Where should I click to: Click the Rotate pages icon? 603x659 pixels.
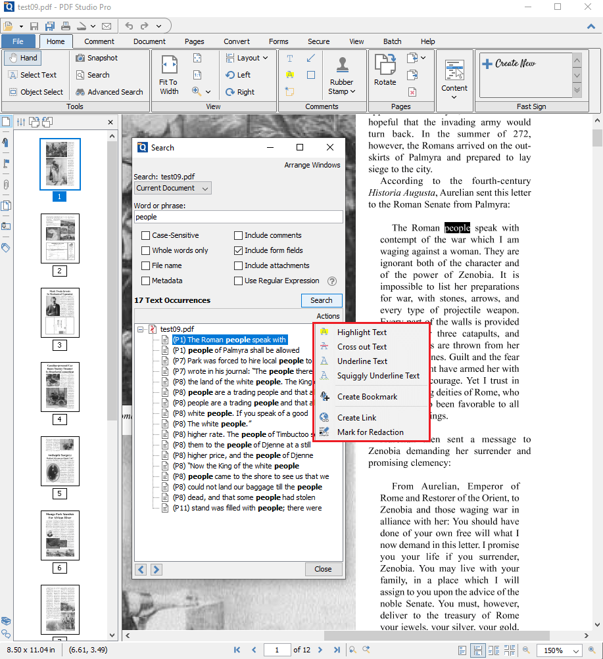[385, 66]
